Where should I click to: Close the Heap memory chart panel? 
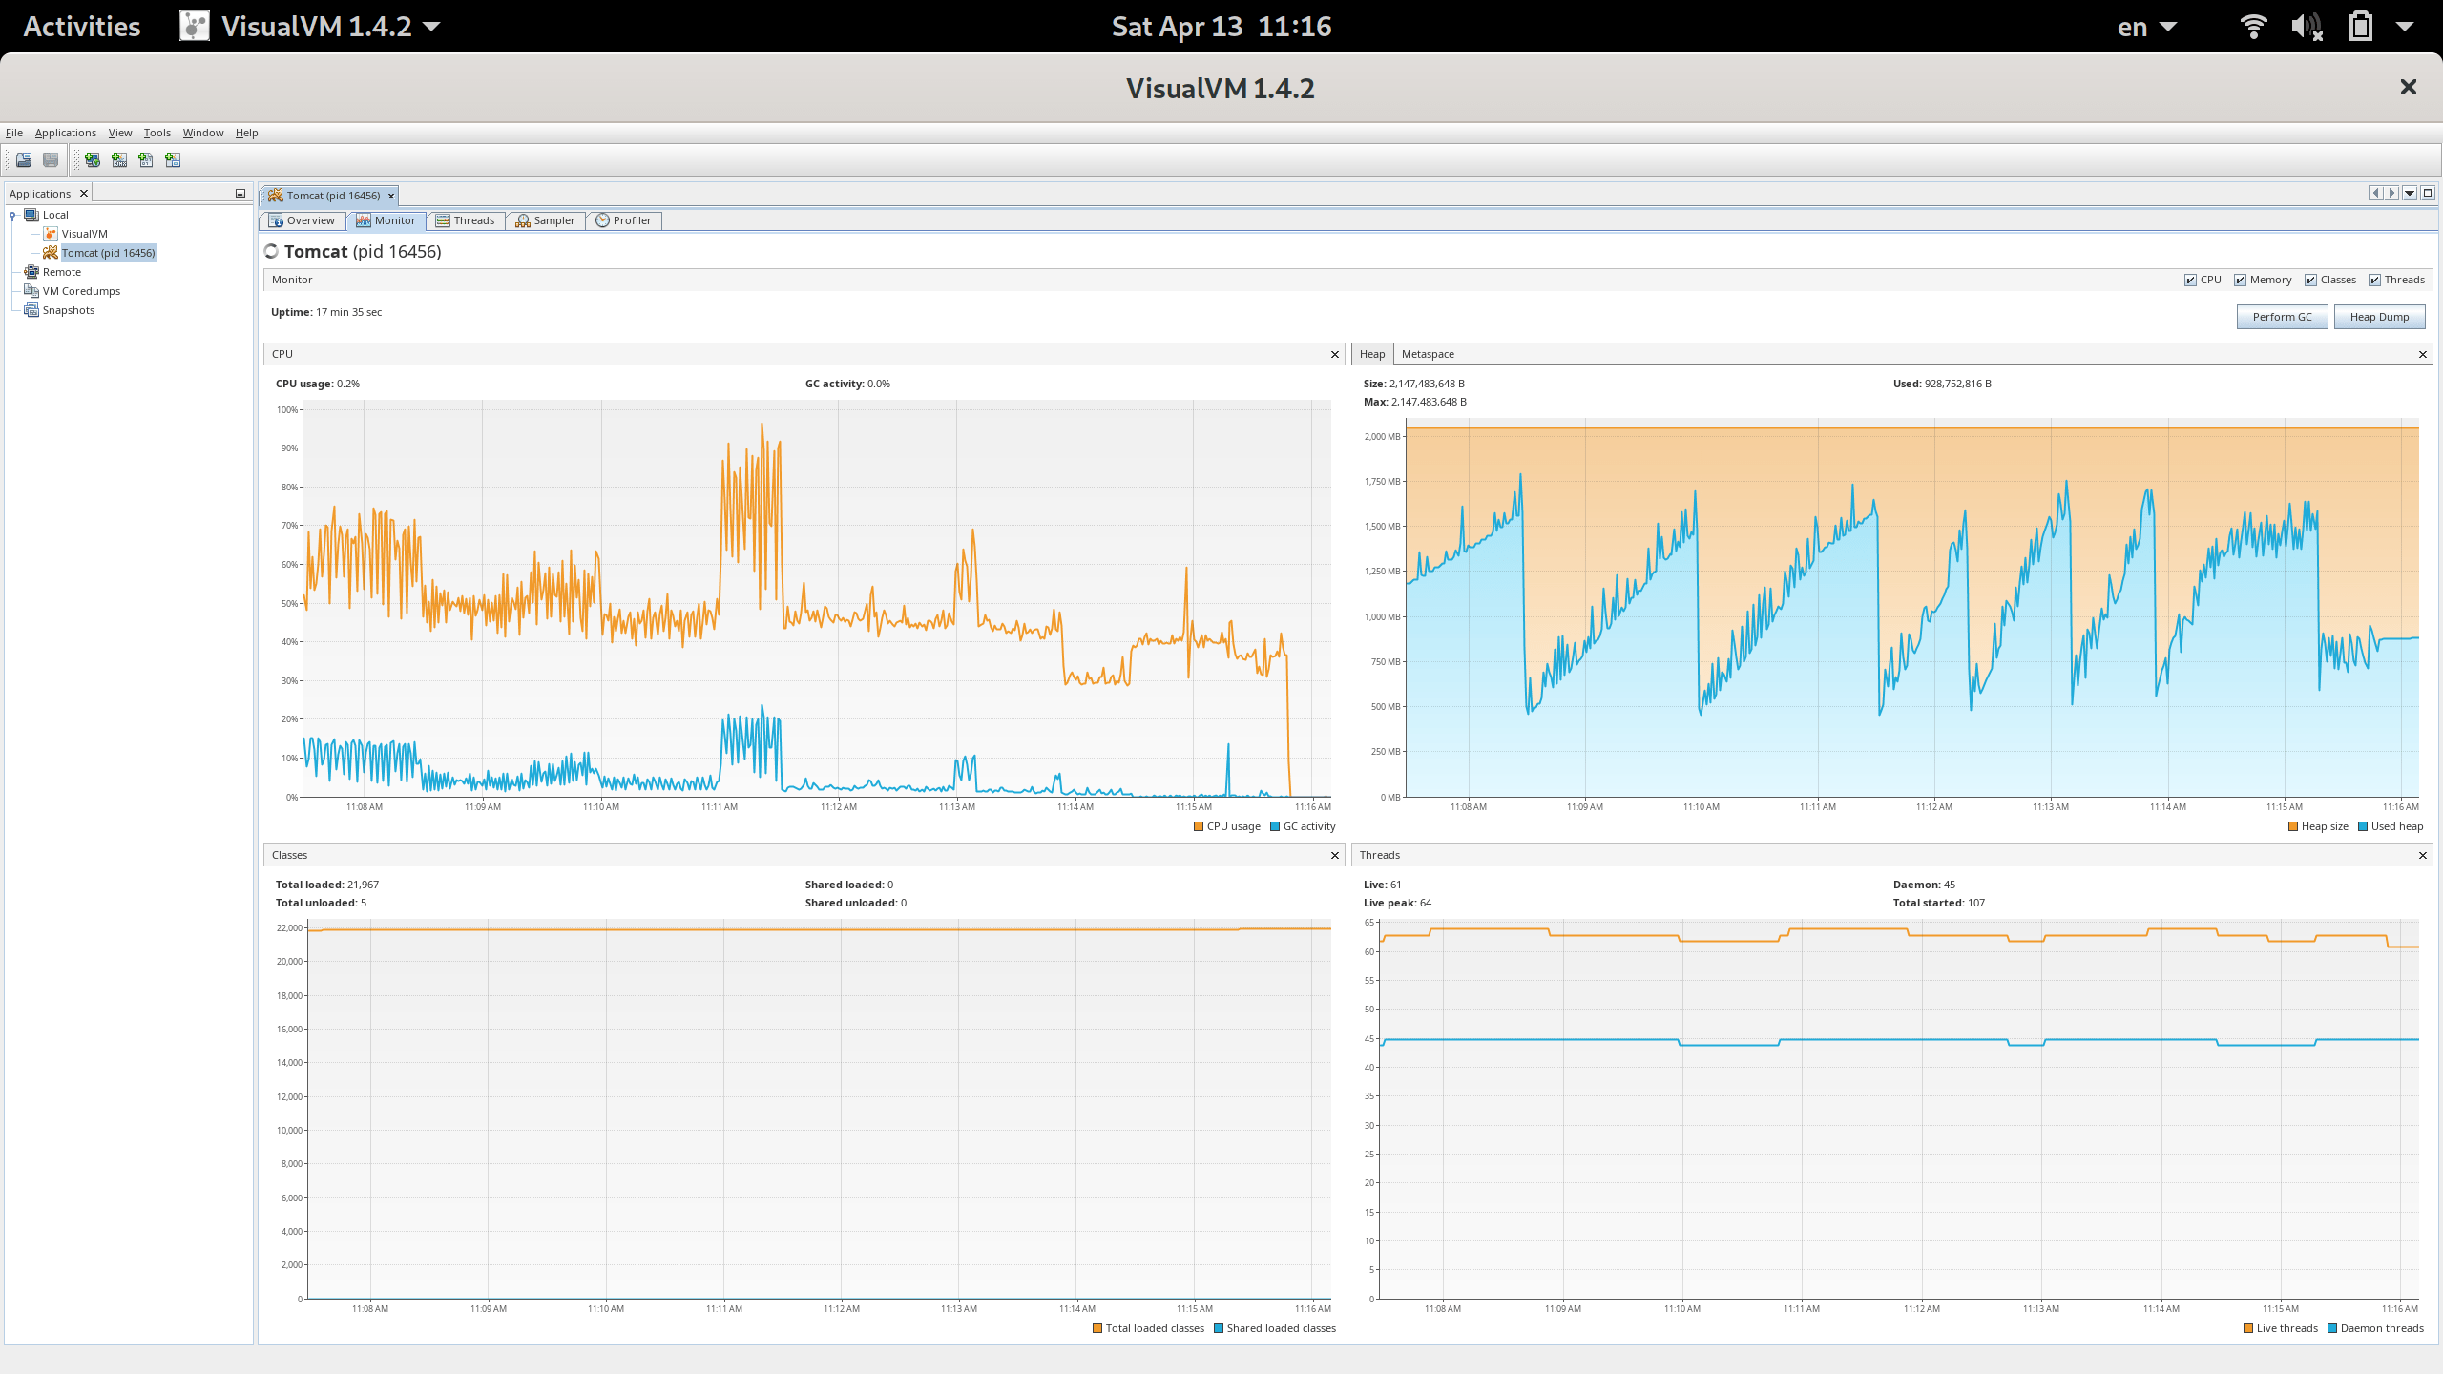2423,355
